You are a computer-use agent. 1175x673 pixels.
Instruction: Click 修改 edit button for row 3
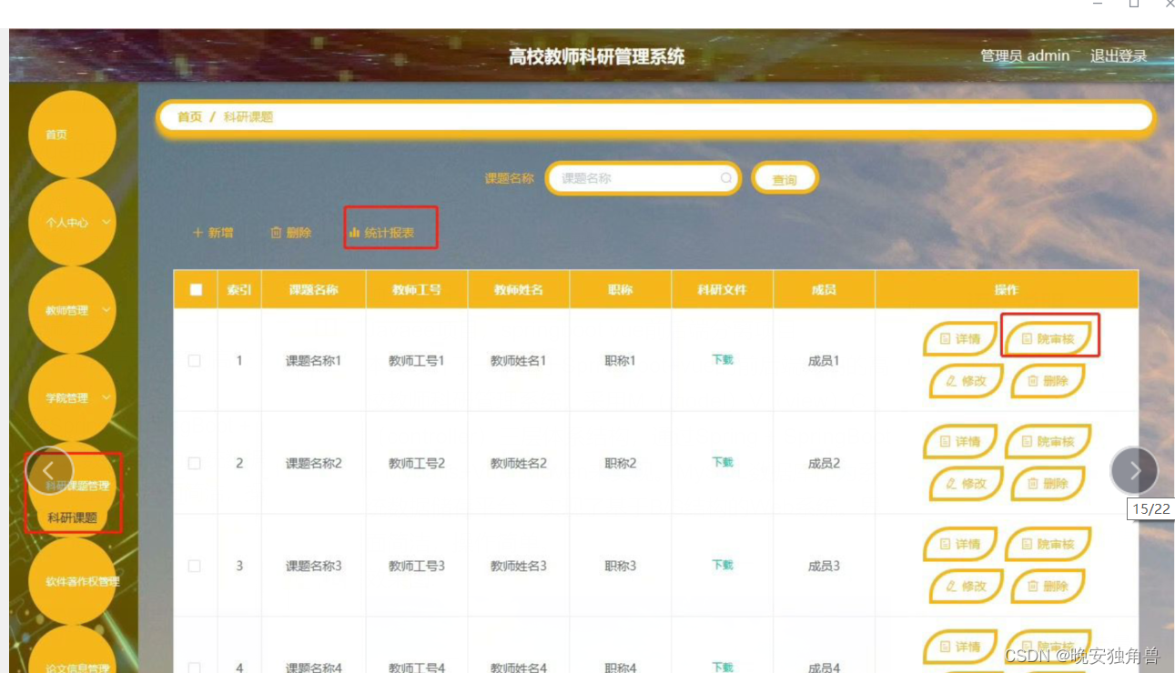(966, 587)
